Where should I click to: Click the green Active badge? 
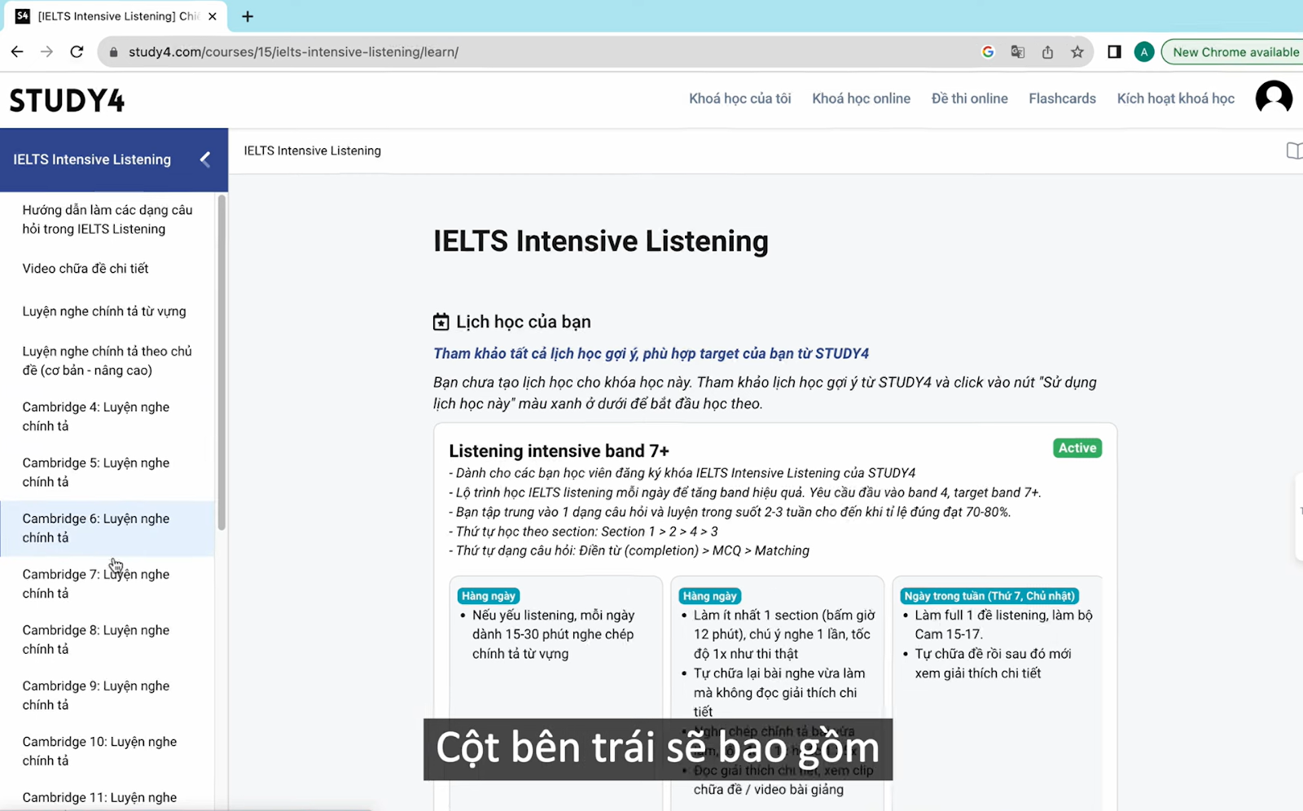point(1077,448)
